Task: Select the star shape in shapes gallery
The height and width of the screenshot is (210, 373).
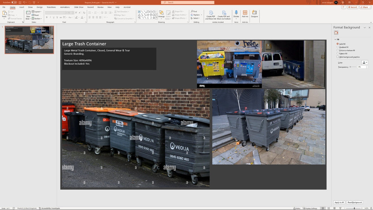Action: (154, 17)
